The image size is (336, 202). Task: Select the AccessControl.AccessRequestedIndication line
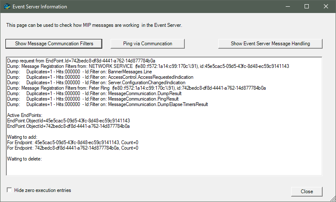100,77
